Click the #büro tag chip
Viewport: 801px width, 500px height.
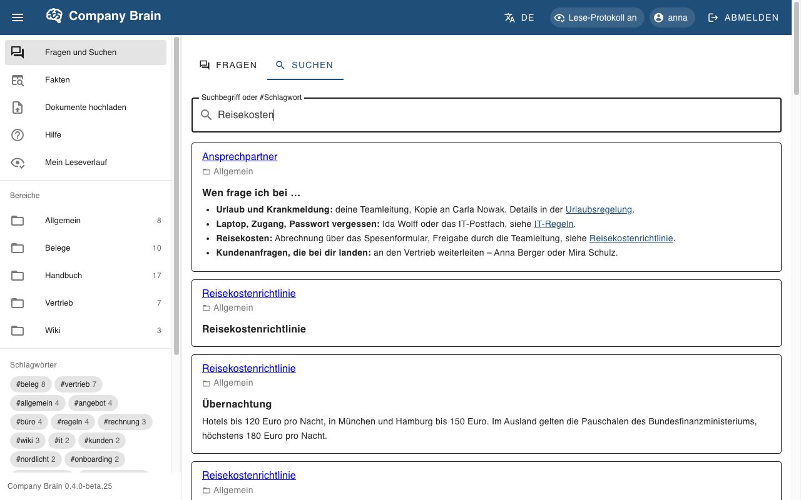(x=29, y=422)
